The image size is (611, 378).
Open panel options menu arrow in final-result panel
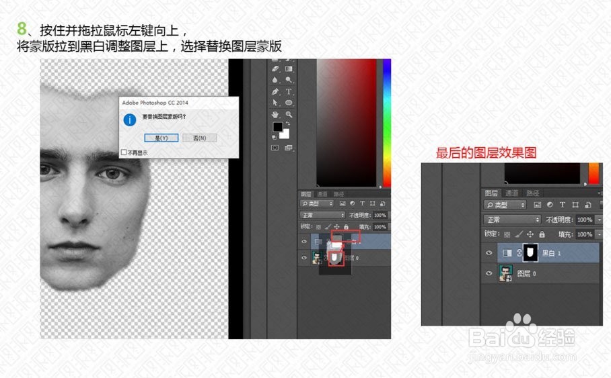point(600,193)
